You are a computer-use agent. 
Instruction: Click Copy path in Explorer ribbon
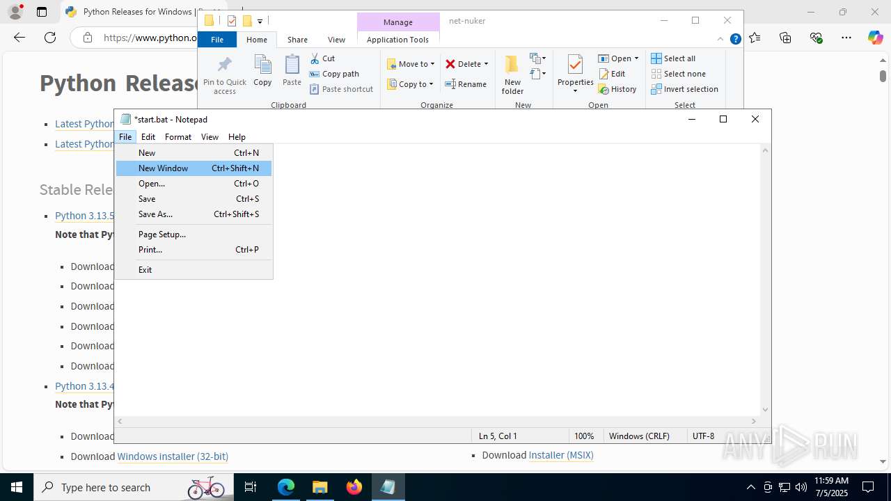334,74
